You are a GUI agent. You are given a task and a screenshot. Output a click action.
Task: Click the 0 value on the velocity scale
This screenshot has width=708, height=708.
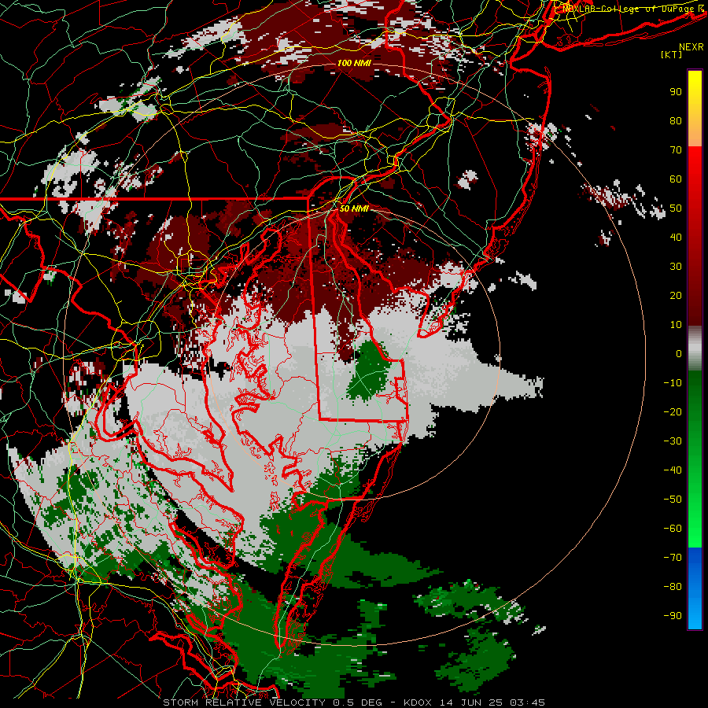[x=679, y=353]
